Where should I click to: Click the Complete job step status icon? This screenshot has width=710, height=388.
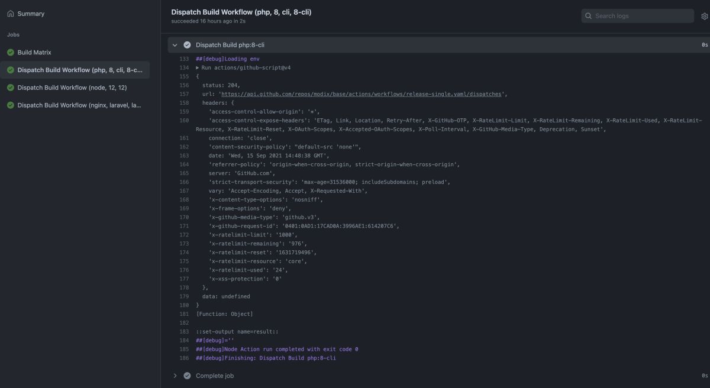tap(188, 376)
